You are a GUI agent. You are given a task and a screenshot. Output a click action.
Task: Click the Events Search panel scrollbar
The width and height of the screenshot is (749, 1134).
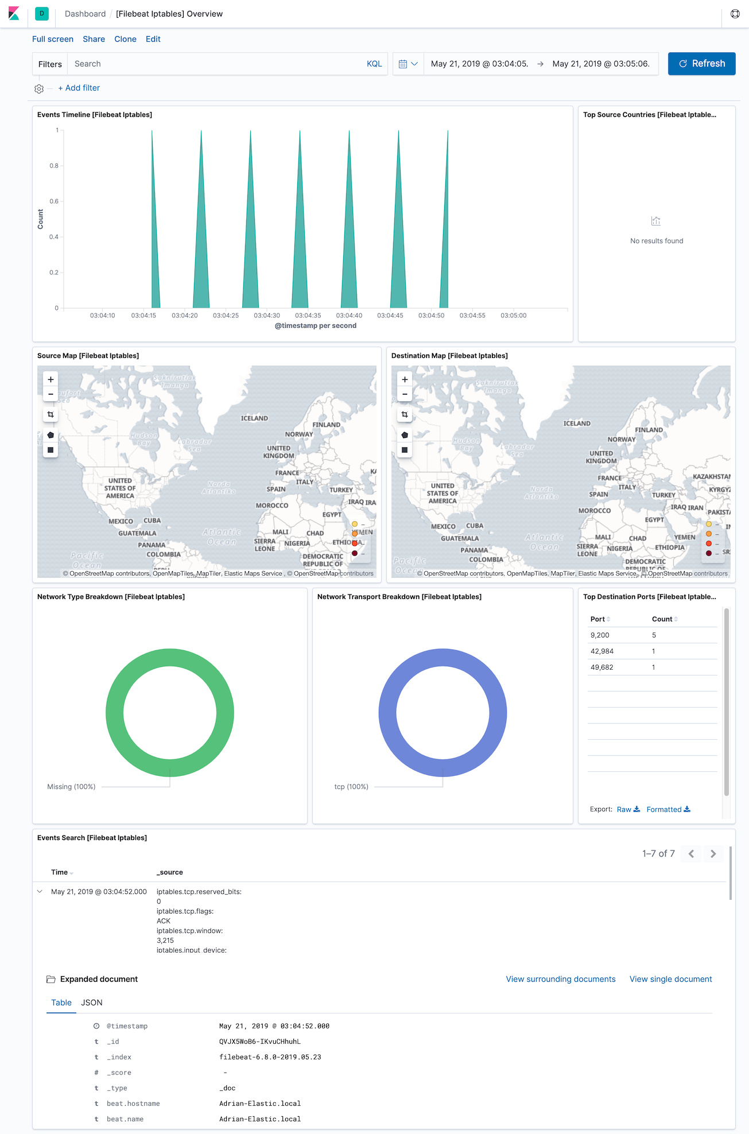[x=731, y=873]
